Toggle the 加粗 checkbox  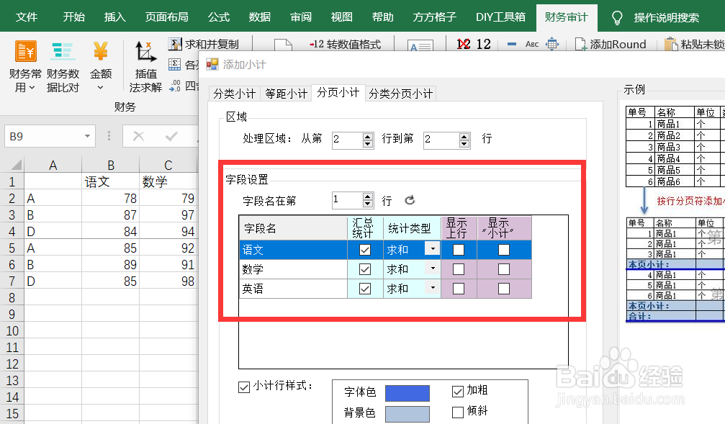(457, 391)
